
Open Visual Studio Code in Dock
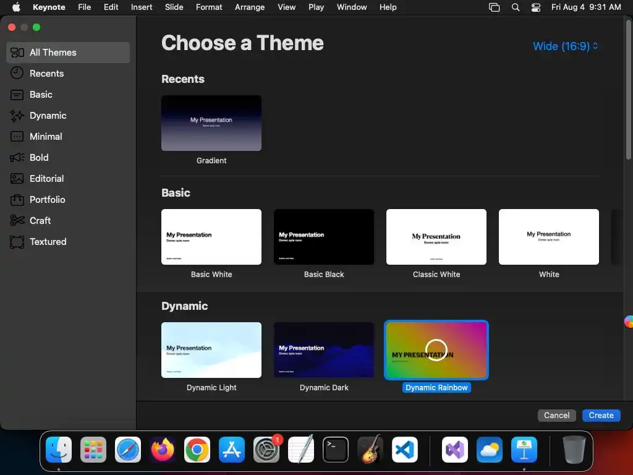[x=405, y=450]
